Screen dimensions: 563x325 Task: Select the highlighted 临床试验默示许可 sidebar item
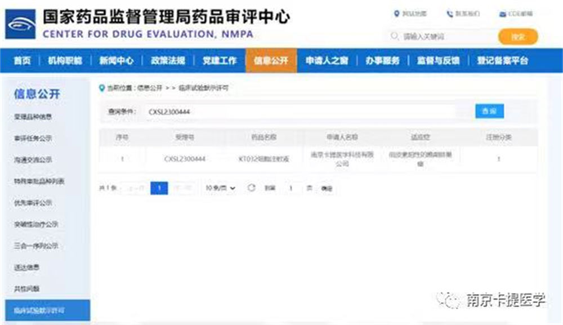pyautogui.click(x=47, y=310)
